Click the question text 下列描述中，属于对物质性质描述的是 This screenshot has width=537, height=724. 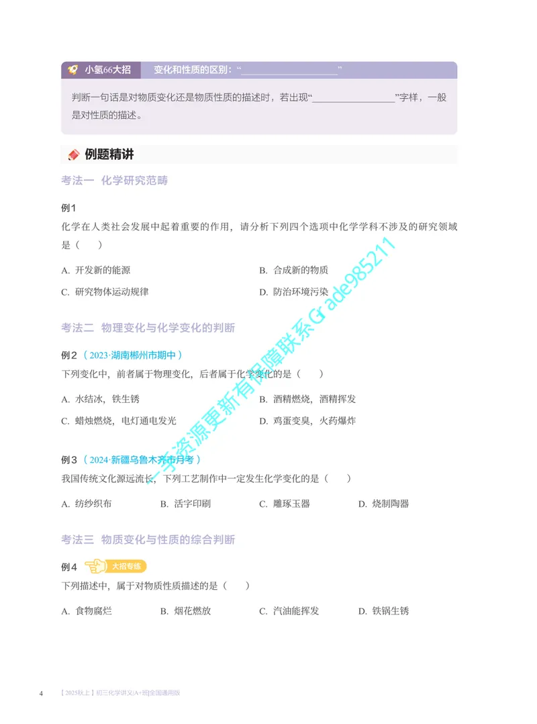point(140,586)
